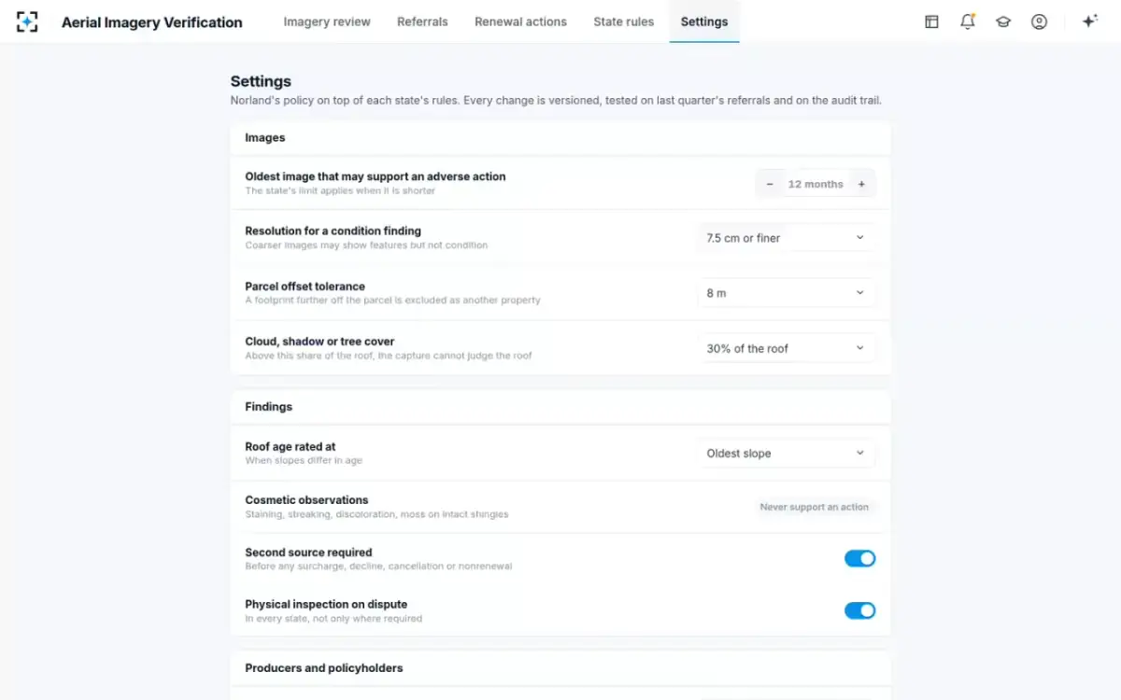
Task: Open the Parcel offset tolerance dropdown
Action: (x=787, y=293)
